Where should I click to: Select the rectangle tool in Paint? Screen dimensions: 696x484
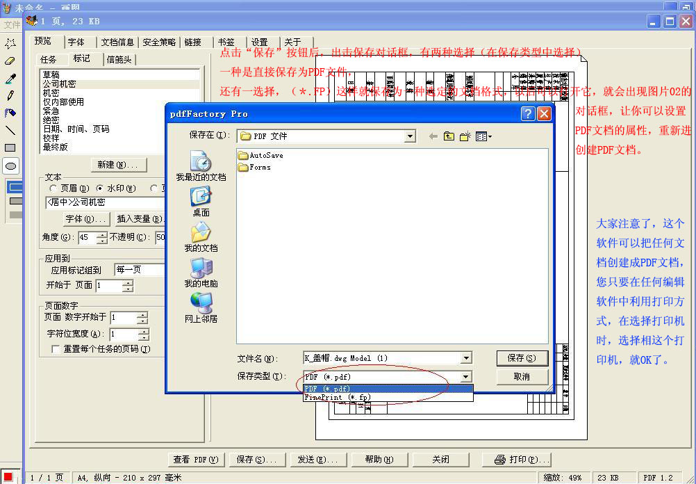point(10,148)
